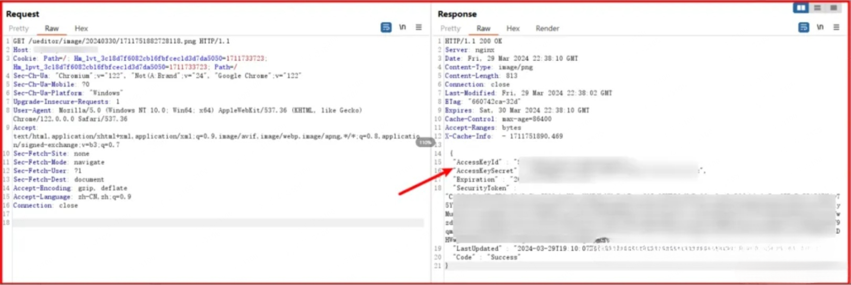
Task: Toggle the Request pane's blue message-formatting icon
Action: [386, 28]
